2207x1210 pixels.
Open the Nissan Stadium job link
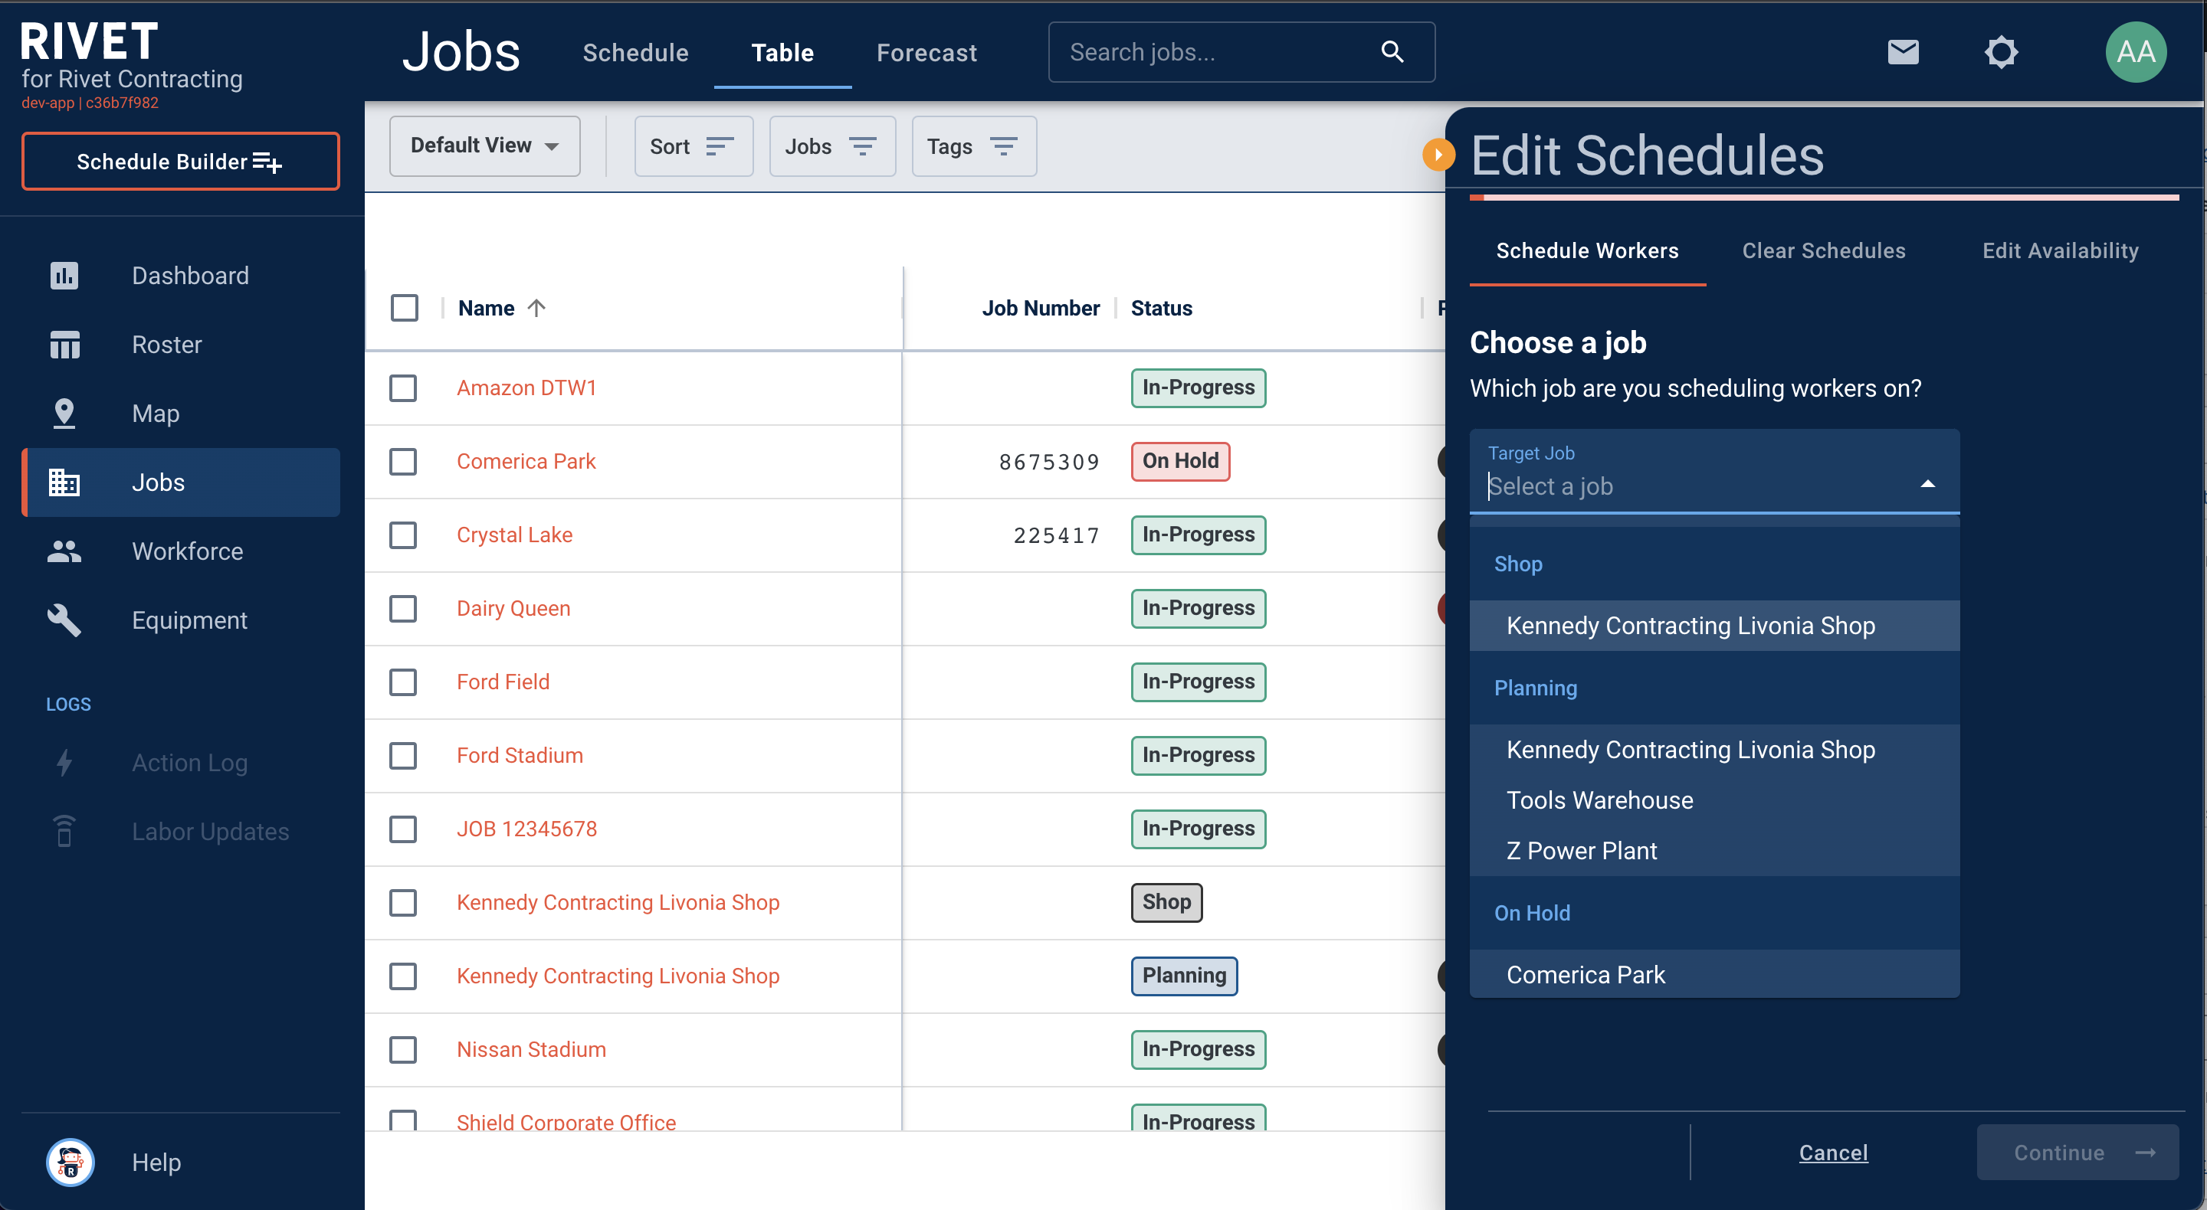click(x=531, y=1050)
